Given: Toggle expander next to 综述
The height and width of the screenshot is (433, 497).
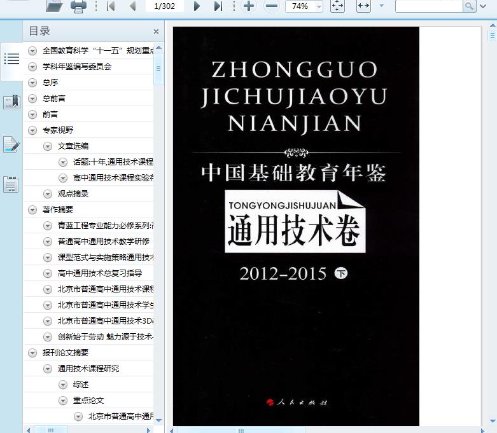Looking at the screenshot, I should click(x=63, y=385).
